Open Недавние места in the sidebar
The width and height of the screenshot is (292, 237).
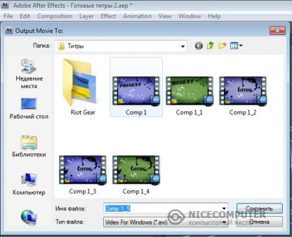pos(29,74)
